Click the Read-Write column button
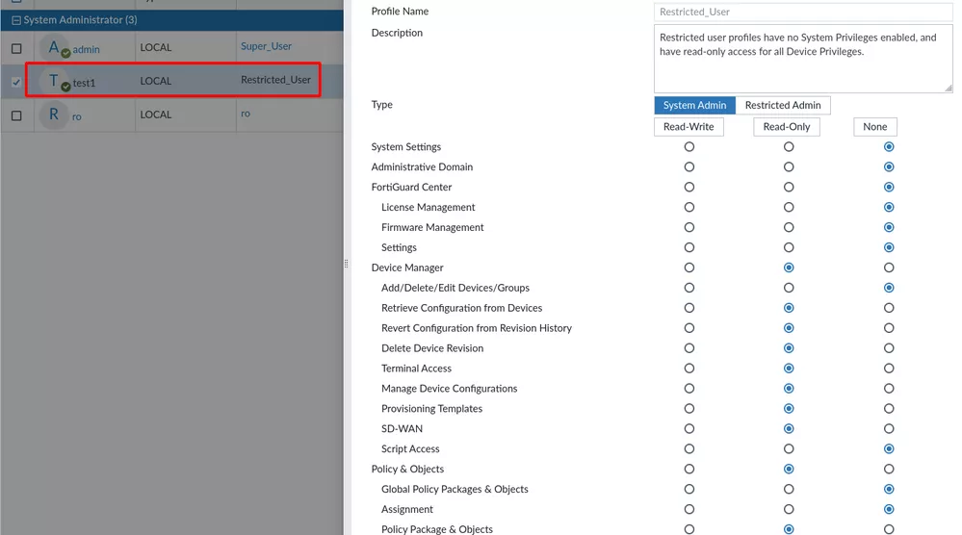Screen dimensions: 962x535 689,127
